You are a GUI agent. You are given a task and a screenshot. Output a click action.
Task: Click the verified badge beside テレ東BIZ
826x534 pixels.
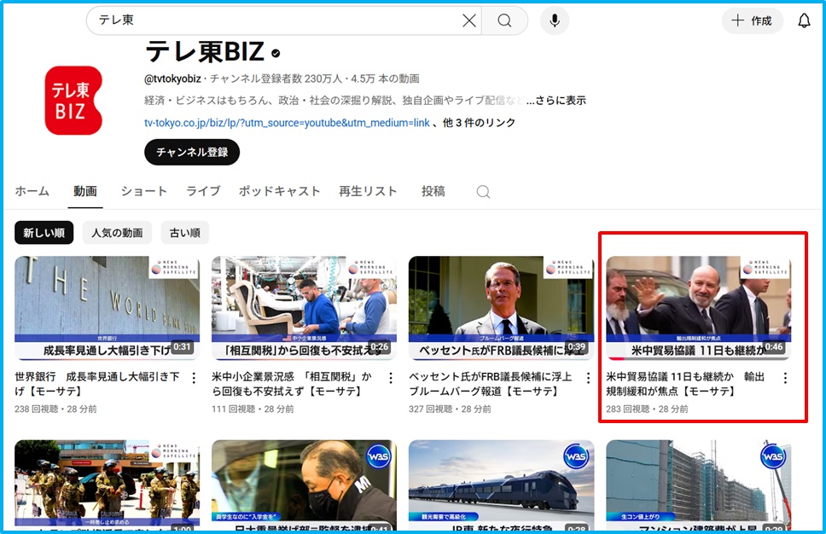[x=276, y=53]
